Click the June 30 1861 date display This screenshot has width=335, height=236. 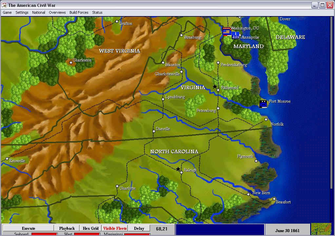pyautogui.click(x=287, y=230)
